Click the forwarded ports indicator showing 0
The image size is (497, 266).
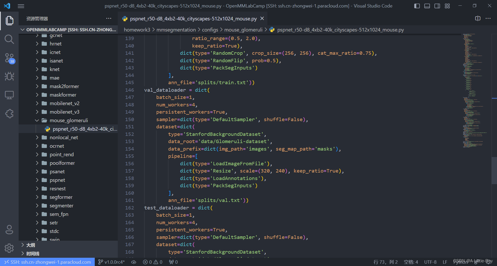tap(173, 262)
